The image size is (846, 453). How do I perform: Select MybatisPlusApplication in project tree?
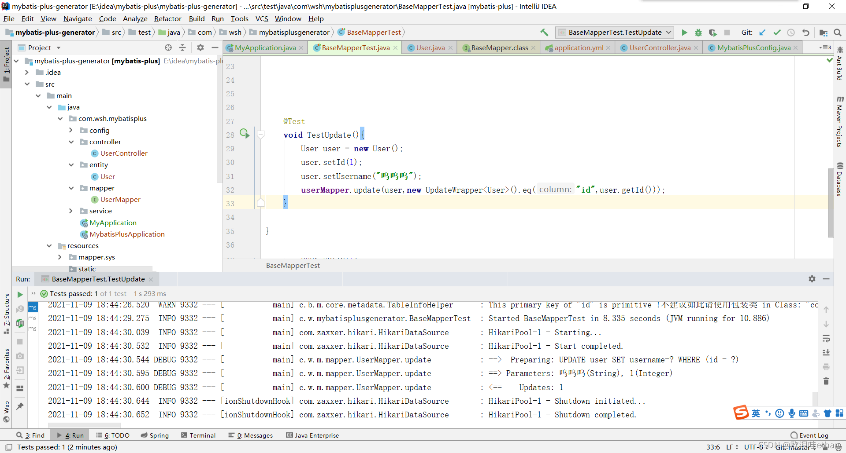(x=127, y=234)
